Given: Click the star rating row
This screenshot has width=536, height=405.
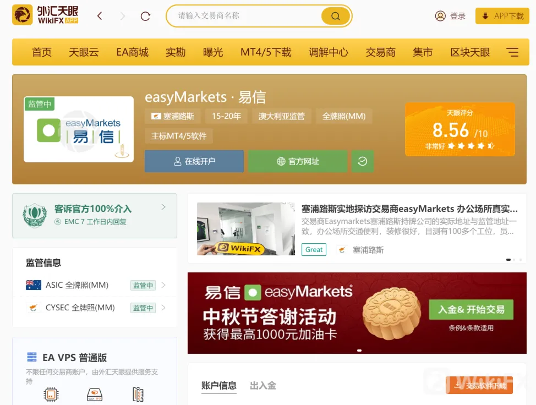Looking at the screenshot, I should click(x=471, y=146).
